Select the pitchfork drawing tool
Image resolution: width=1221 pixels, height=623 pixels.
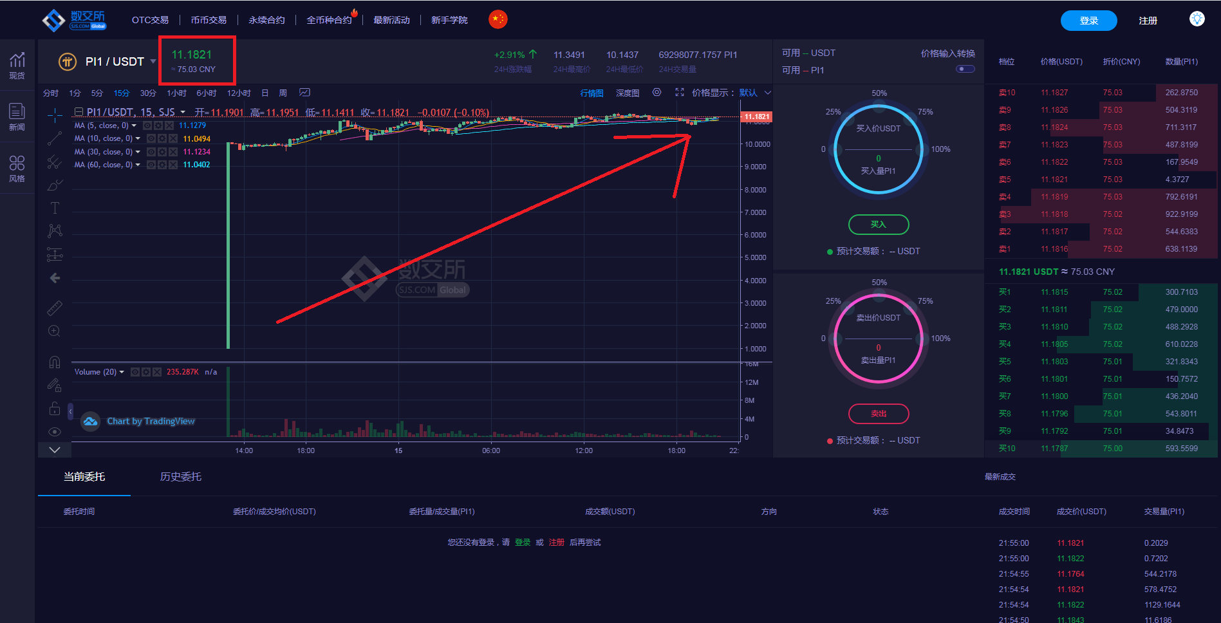pyautogui.click(x=55, y=162)
